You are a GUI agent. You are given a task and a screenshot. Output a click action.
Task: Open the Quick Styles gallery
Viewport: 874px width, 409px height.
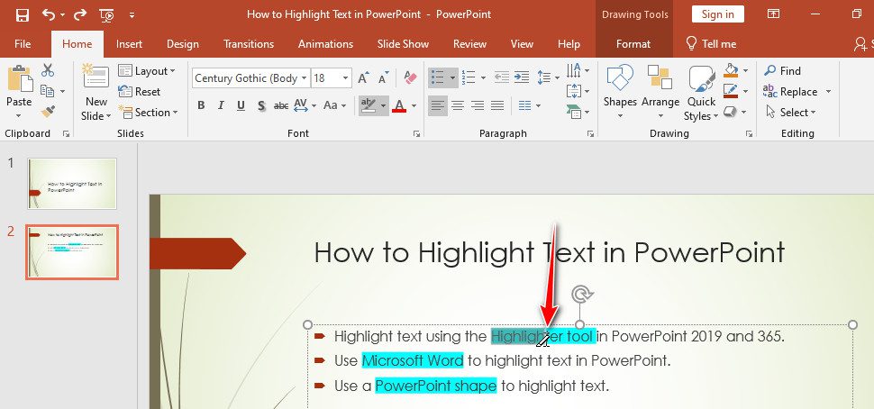(x=701, y=93)
